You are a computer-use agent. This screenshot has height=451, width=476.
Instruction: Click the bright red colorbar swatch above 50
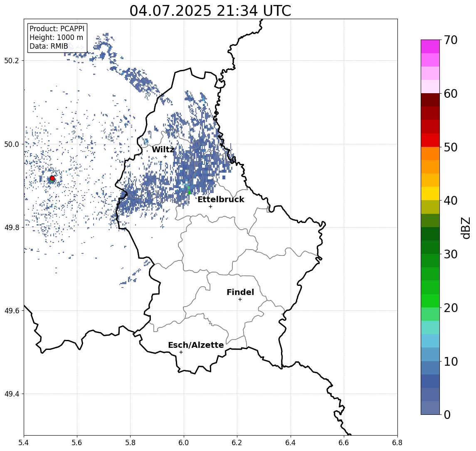click(x=430, y=140)
